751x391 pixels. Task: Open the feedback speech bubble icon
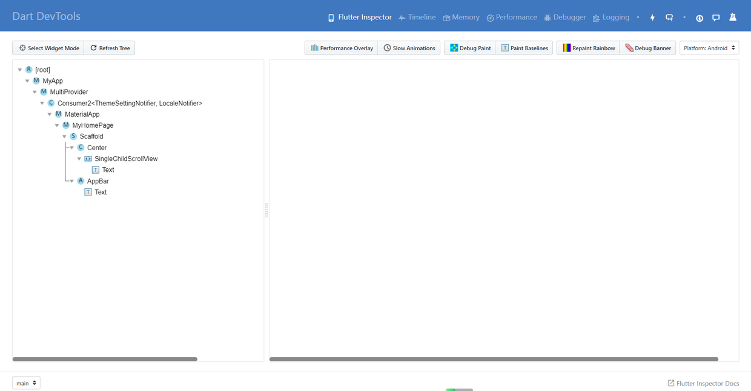coord(716,18)
